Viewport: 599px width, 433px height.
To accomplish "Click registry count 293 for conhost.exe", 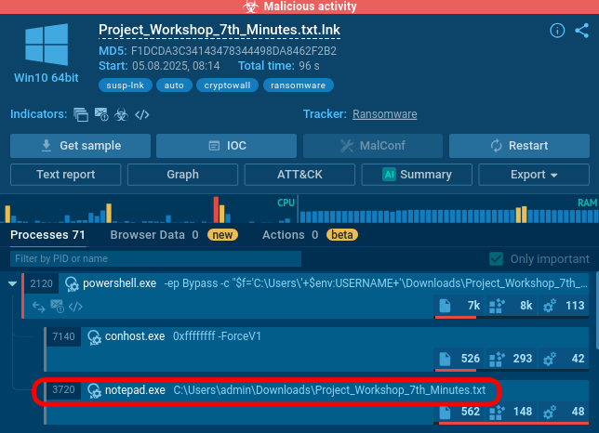I will pyautogui.click(x=512, y=359).
